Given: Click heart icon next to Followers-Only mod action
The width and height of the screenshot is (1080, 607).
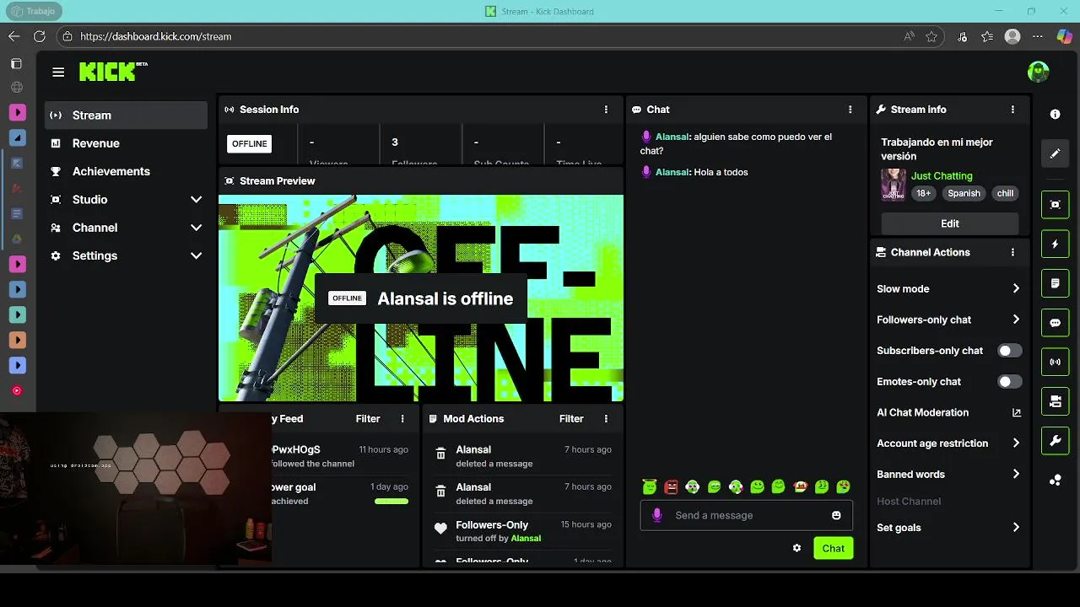Looking at the screenshot, I should point(440,529).
